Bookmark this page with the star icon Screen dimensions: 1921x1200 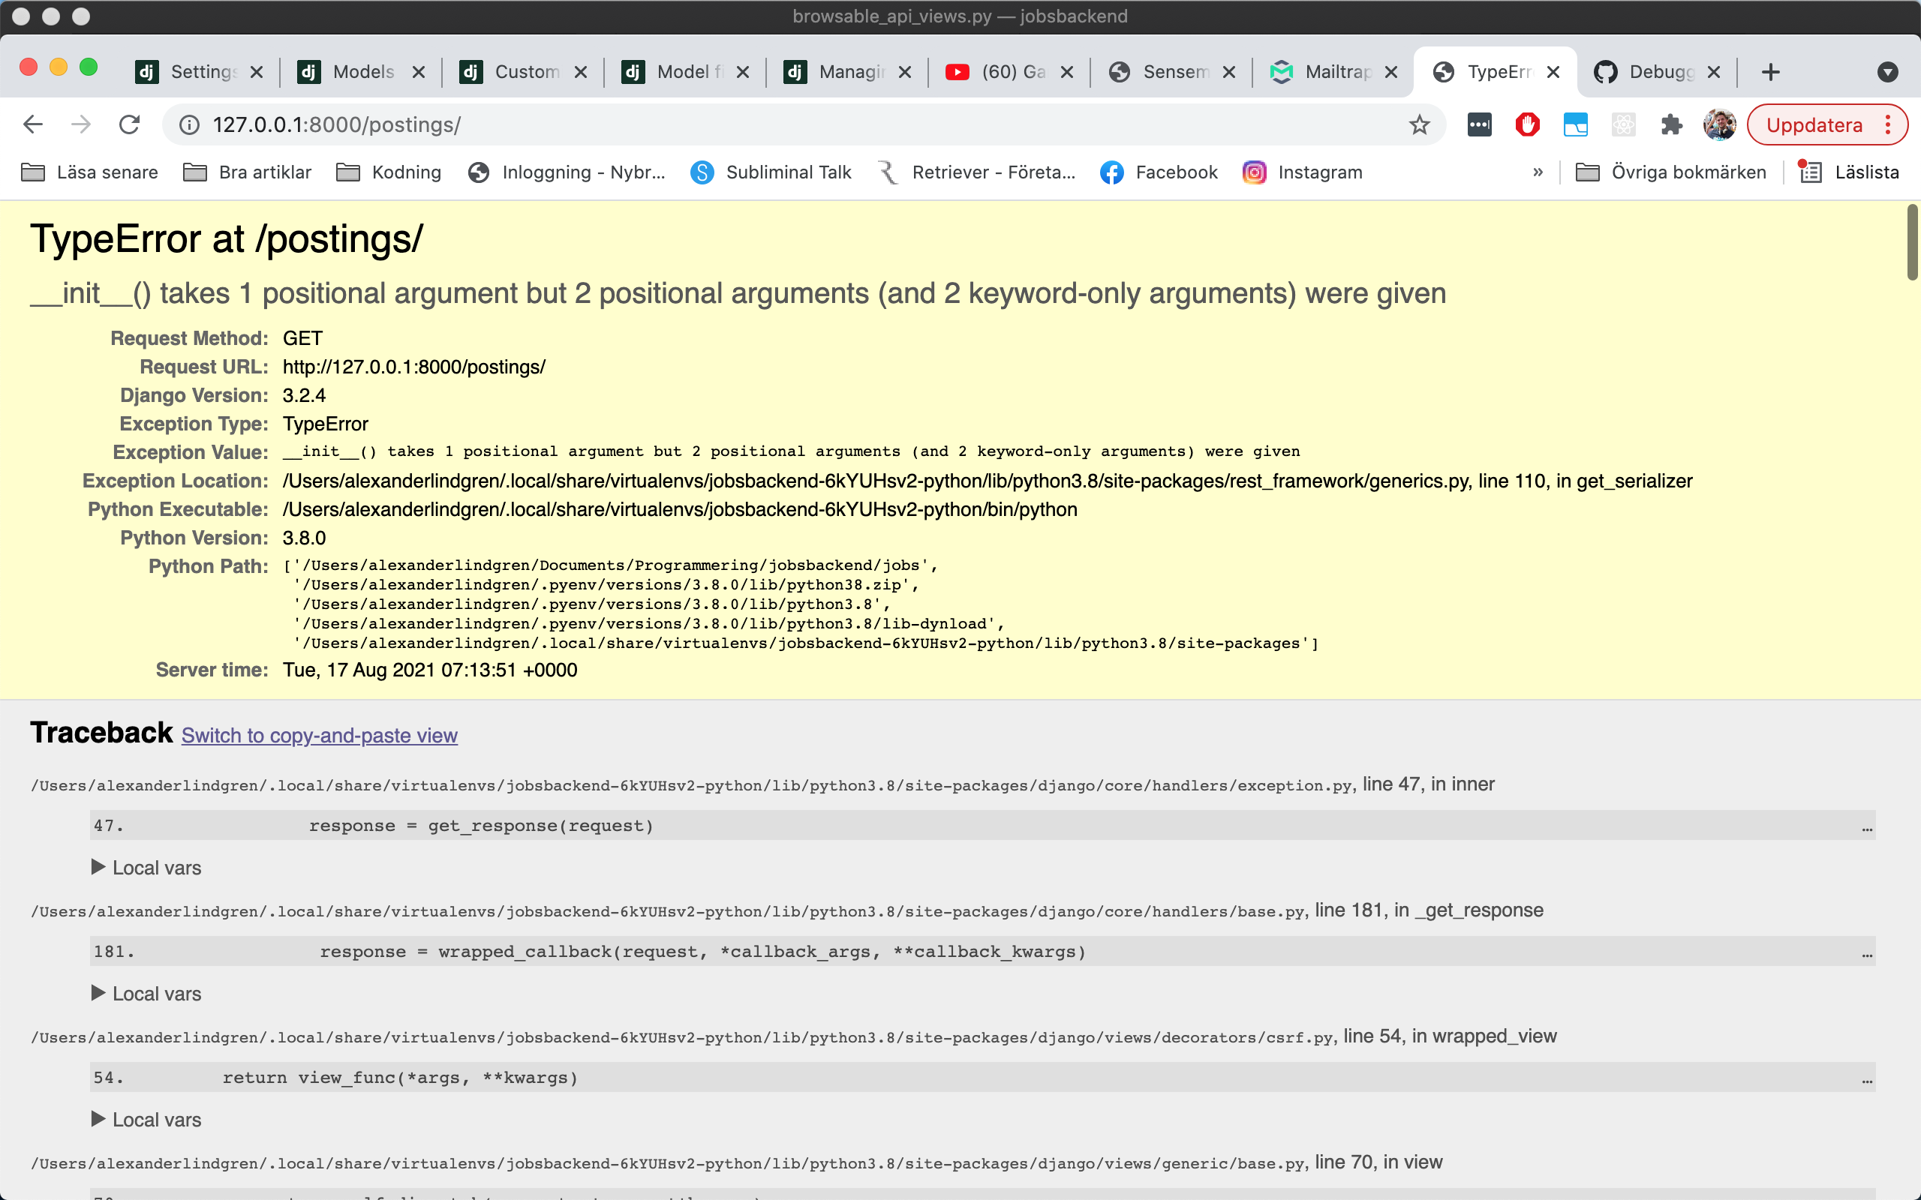[1419, 124]
